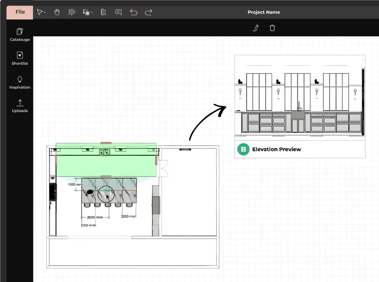The image size is (379, 282).
Task: Expand the pointer tool dropdown arrow
Action: tap(45, 13)
